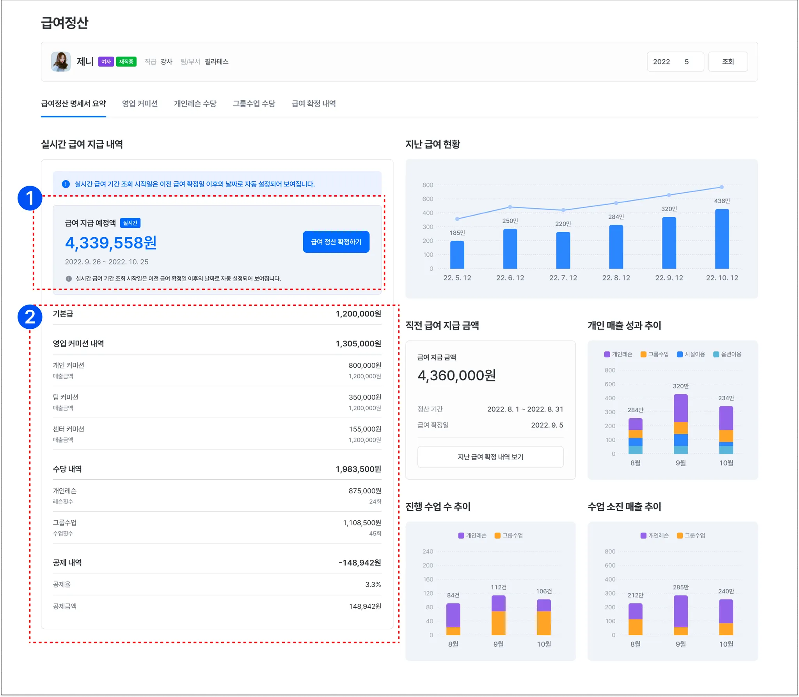This screenshot has width=799, height=697.
Task: Click the blue info icon in notice banner
Action: 66,184
